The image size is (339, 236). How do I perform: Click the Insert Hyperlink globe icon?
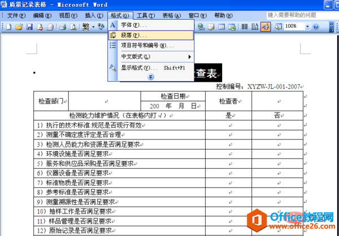point(202,27)
